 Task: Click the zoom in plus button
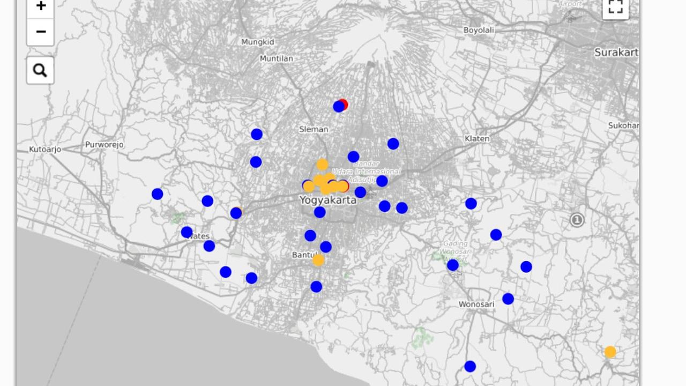[x=40, y=6]
